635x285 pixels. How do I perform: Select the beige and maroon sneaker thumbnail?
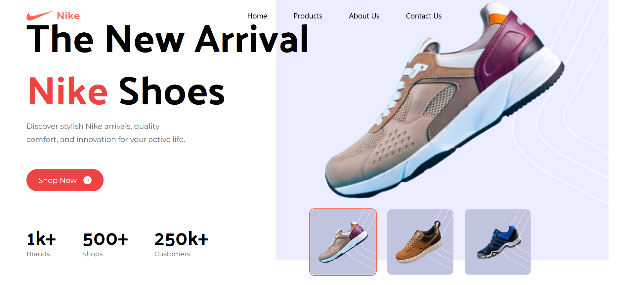click(x=343, y=242)
